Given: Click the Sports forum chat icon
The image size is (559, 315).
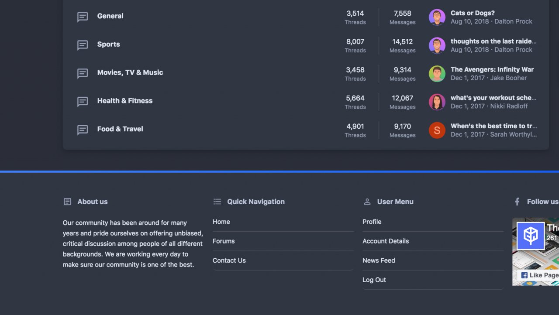Looking at the screenshot, I should point(83,45).
